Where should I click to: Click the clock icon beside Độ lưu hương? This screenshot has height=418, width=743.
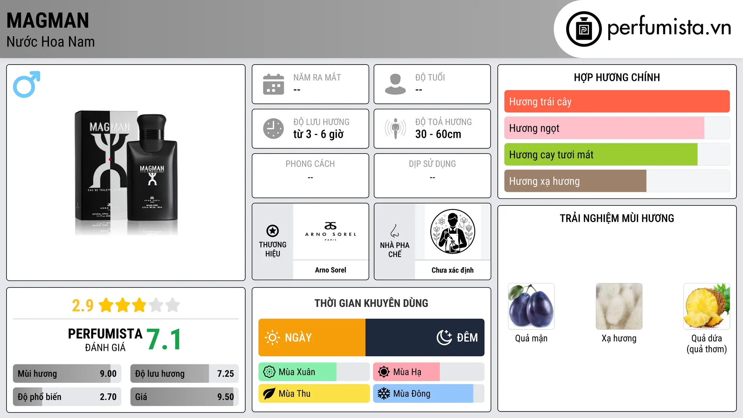273,128
